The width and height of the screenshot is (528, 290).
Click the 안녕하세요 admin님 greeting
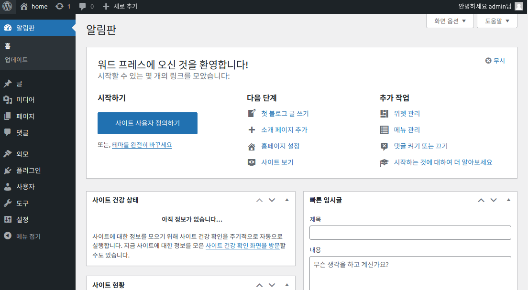coord(485,6)
